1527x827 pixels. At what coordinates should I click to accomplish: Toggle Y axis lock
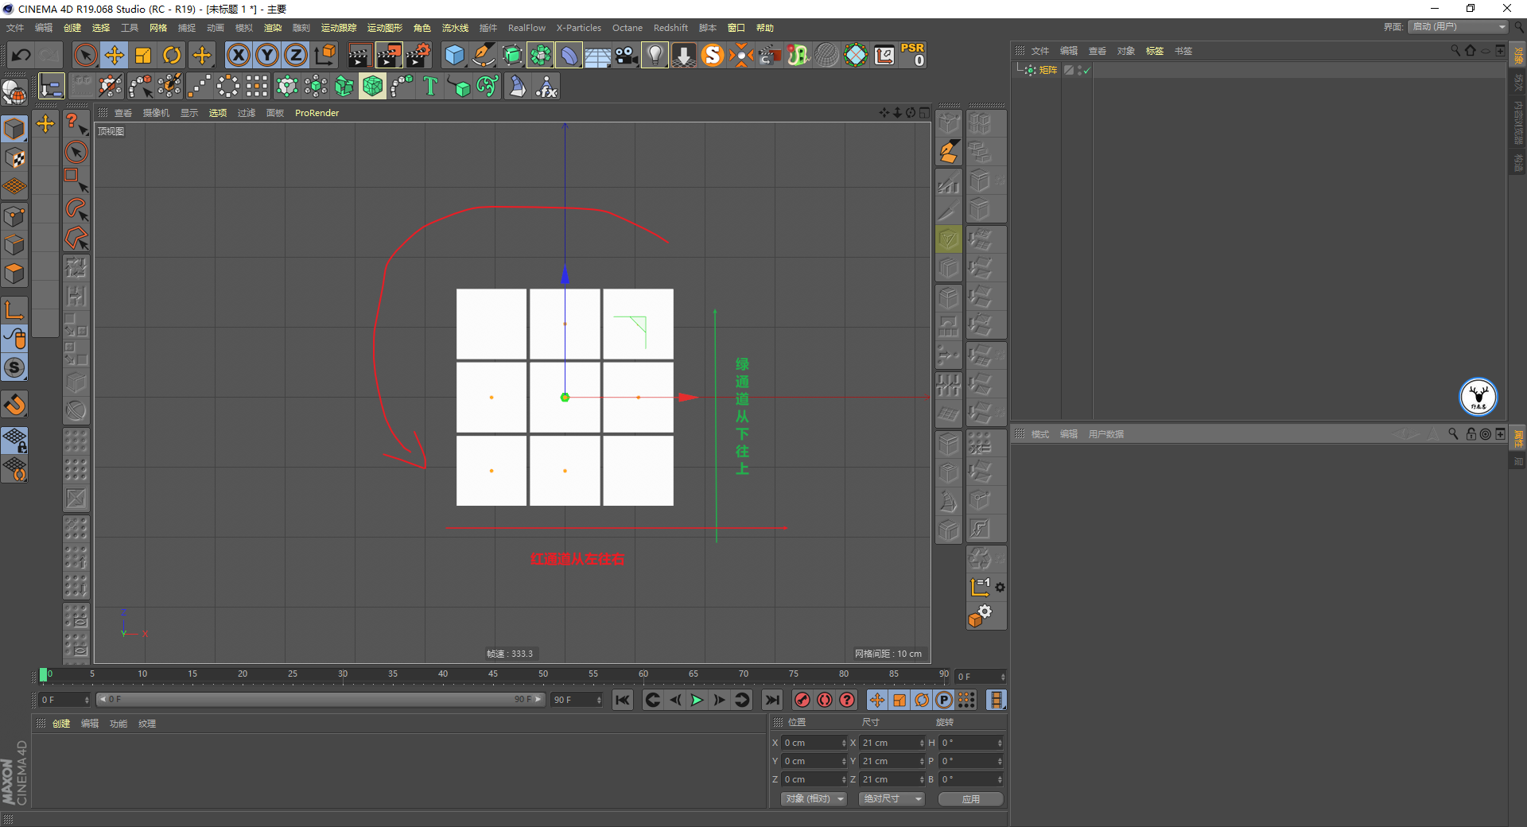click(x=267, y=55)
